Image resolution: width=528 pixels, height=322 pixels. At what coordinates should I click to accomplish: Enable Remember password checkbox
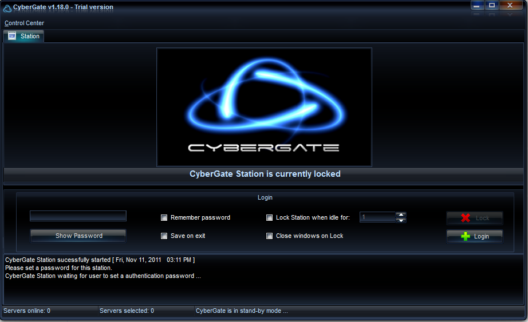164,218
